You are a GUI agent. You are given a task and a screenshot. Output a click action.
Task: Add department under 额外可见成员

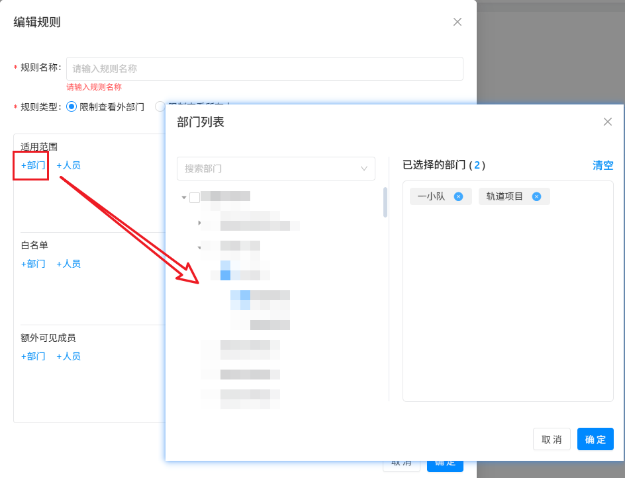click(x=33, y=356)
